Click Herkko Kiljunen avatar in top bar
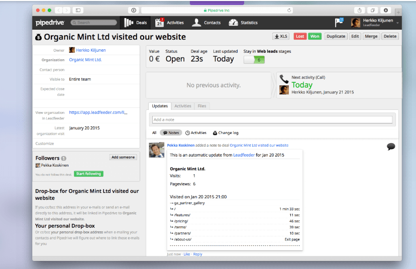 point(356,23)
